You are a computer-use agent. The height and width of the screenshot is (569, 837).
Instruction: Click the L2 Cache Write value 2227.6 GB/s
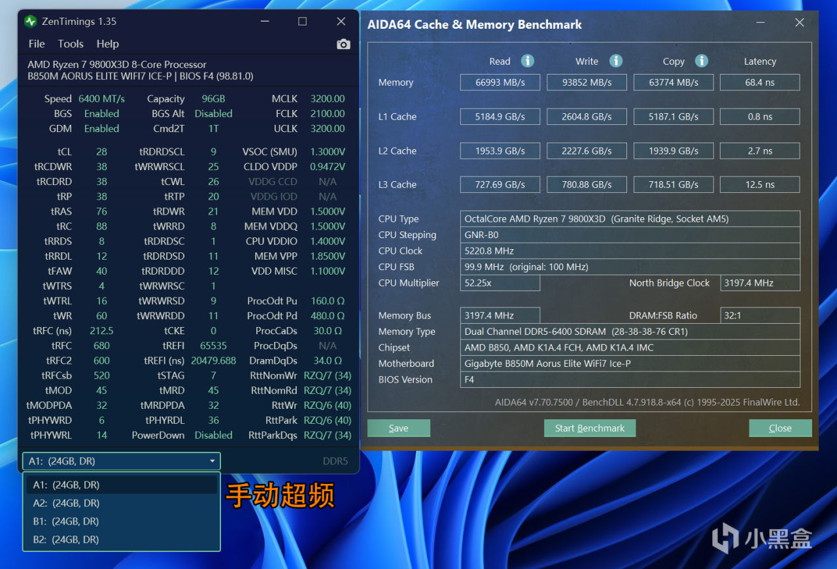(x=587, y=150)
